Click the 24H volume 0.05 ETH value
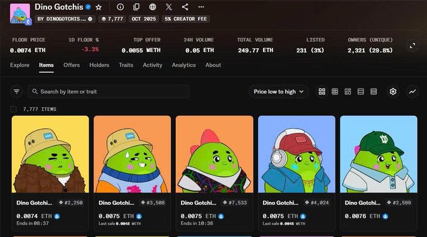Viewport: 427px width, 237px height. point(200,50)
